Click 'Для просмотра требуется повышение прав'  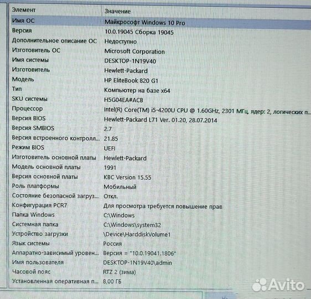(x=163, y=207)
